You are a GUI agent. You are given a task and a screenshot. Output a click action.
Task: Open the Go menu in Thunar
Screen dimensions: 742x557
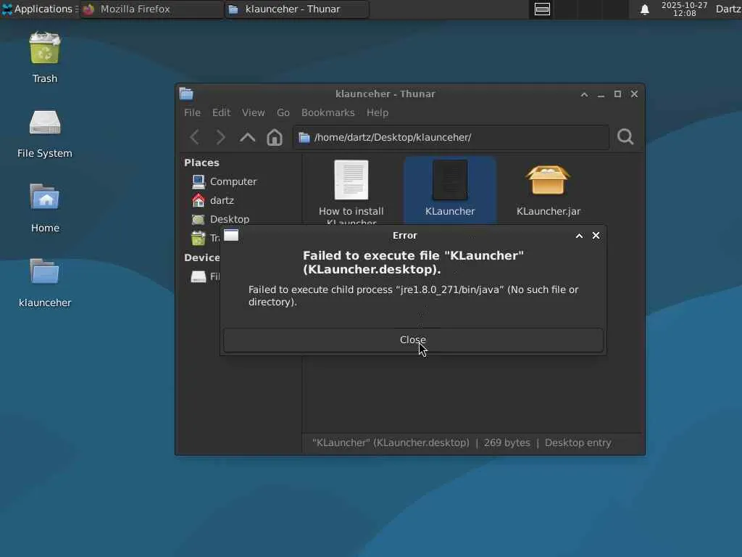click(283, 112)
